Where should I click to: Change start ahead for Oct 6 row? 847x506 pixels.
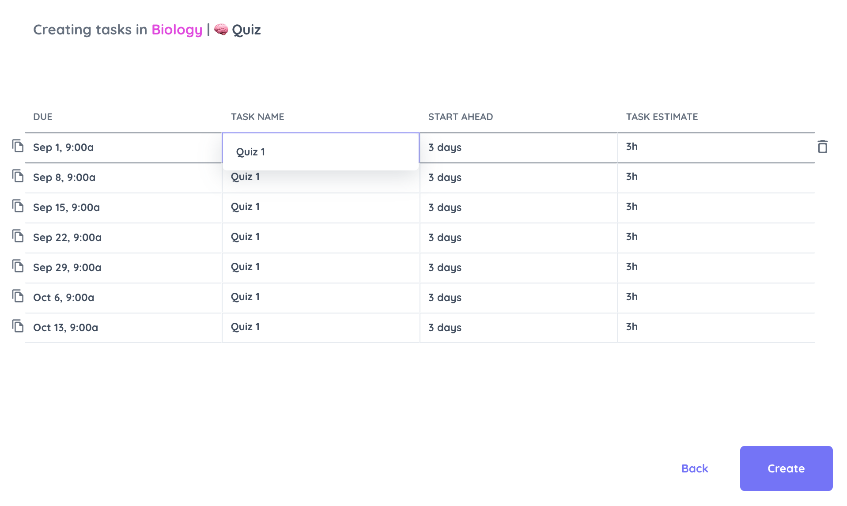518,298
